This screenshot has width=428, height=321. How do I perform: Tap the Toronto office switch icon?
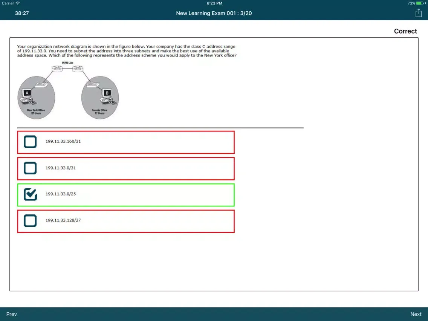point(93,85)
